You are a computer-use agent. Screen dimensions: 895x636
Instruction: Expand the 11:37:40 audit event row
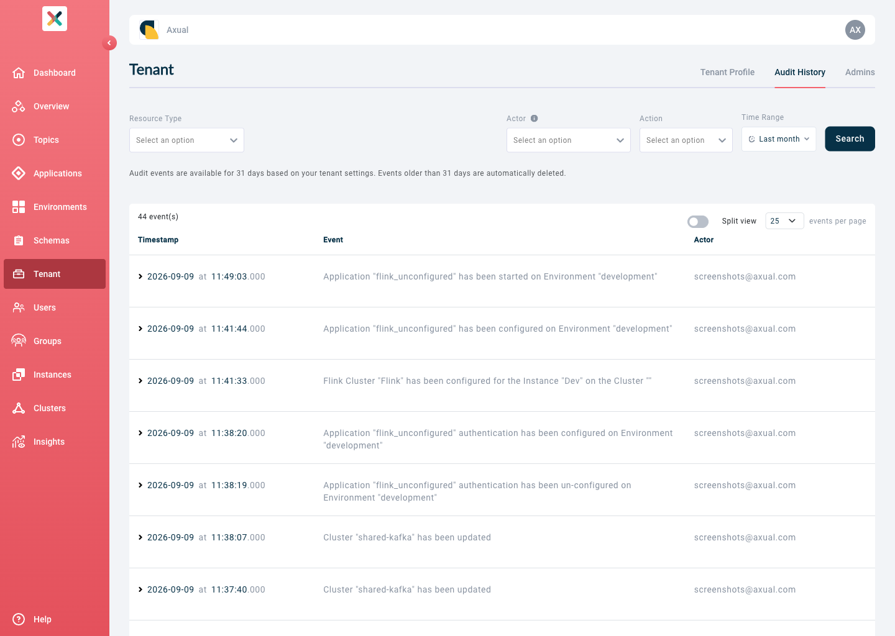(x=140, y=589)
